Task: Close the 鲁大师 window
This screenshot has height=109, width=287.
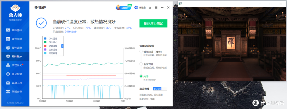Action: (168, 8)
